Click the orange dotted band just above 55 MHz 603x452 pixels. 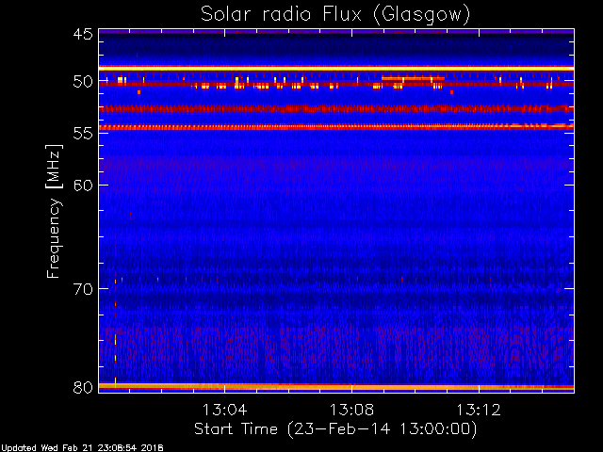(336, 126)
